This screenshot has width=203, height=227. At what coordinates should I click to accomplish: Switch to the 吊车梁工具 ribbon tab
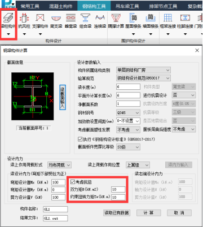[127, 6]
